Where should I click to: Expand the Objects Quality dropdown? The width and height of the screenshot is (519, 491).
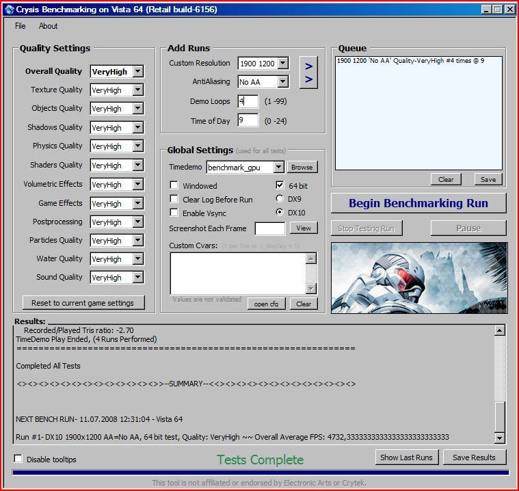pos(138,108)
